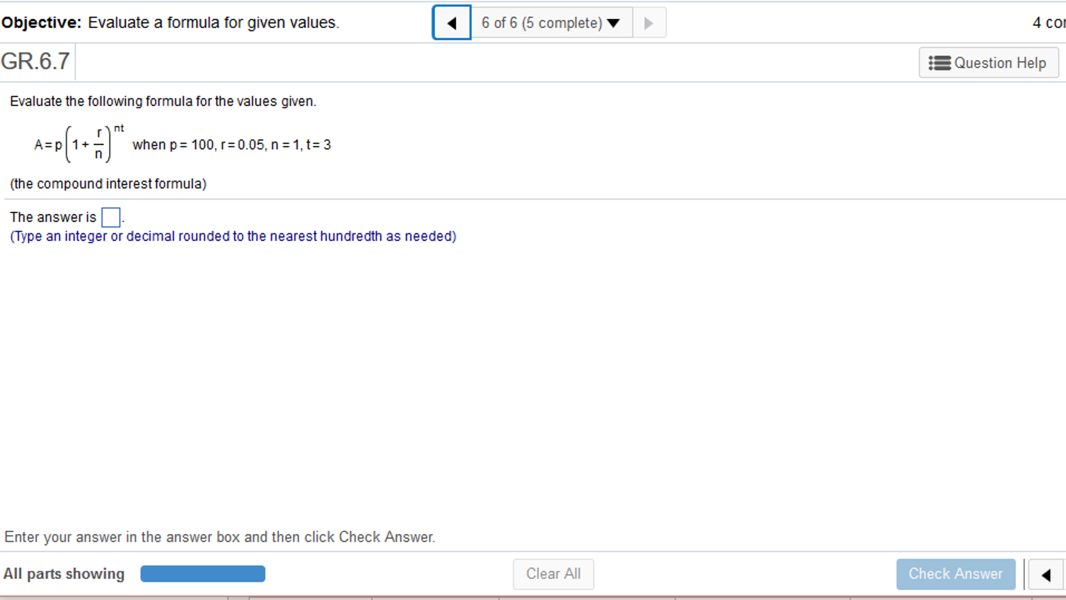Select the grayed-out next question arrow
The width and height of the screenshot is (1066, 600).
[x=649, y=22]
